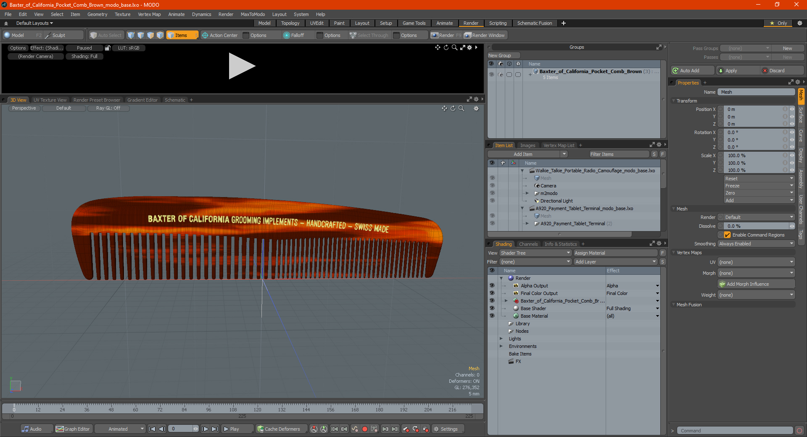This screenshot has width=807, height=437.
Task: Select Polygons selection mode cube icon
Action: [150, 35]
